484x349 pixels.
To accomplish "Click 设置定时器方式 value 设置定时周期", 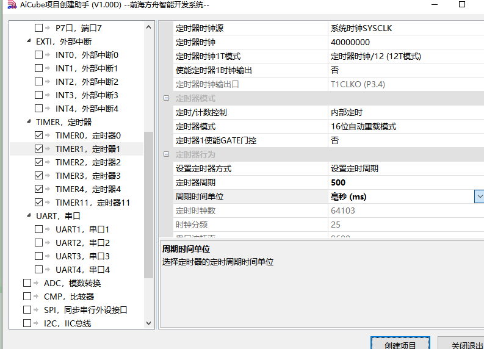I will 406,168.
